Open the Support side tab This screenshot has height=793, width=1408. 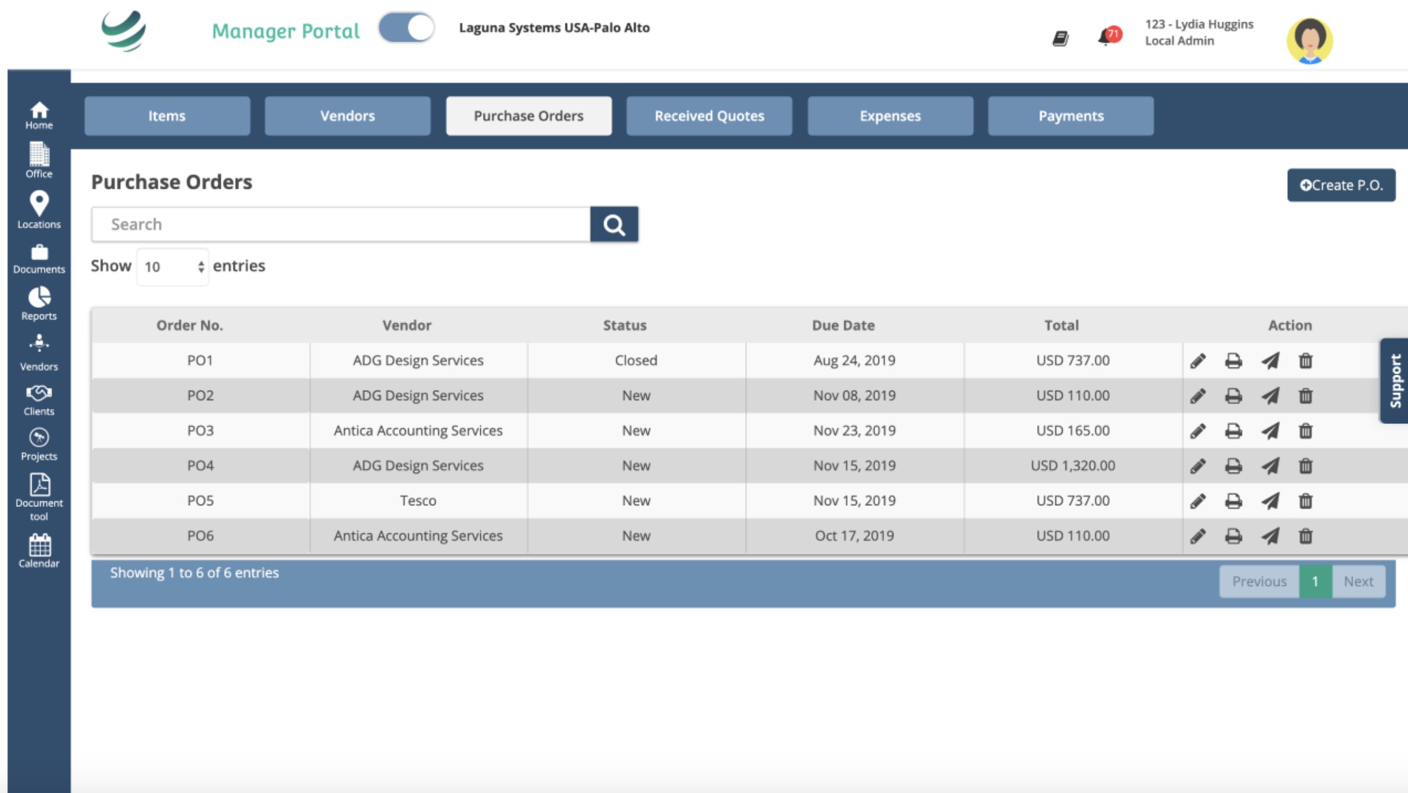(1395, 380)
